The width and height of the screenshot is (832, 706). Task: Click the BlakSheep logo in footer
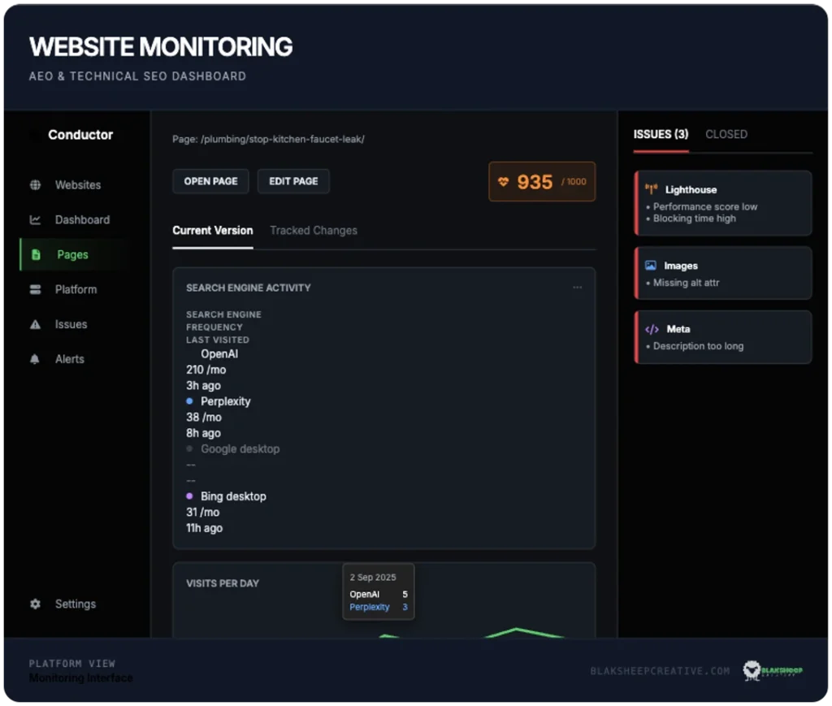pyautogui.click(x=773, y=671)
